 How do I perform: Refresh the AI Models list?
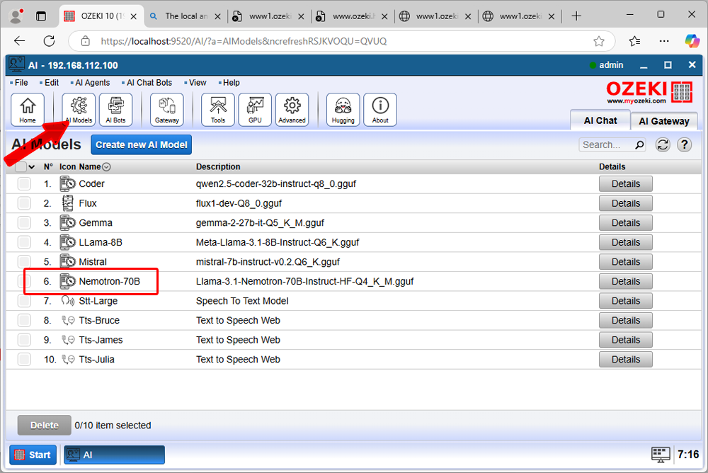(663, 145)
